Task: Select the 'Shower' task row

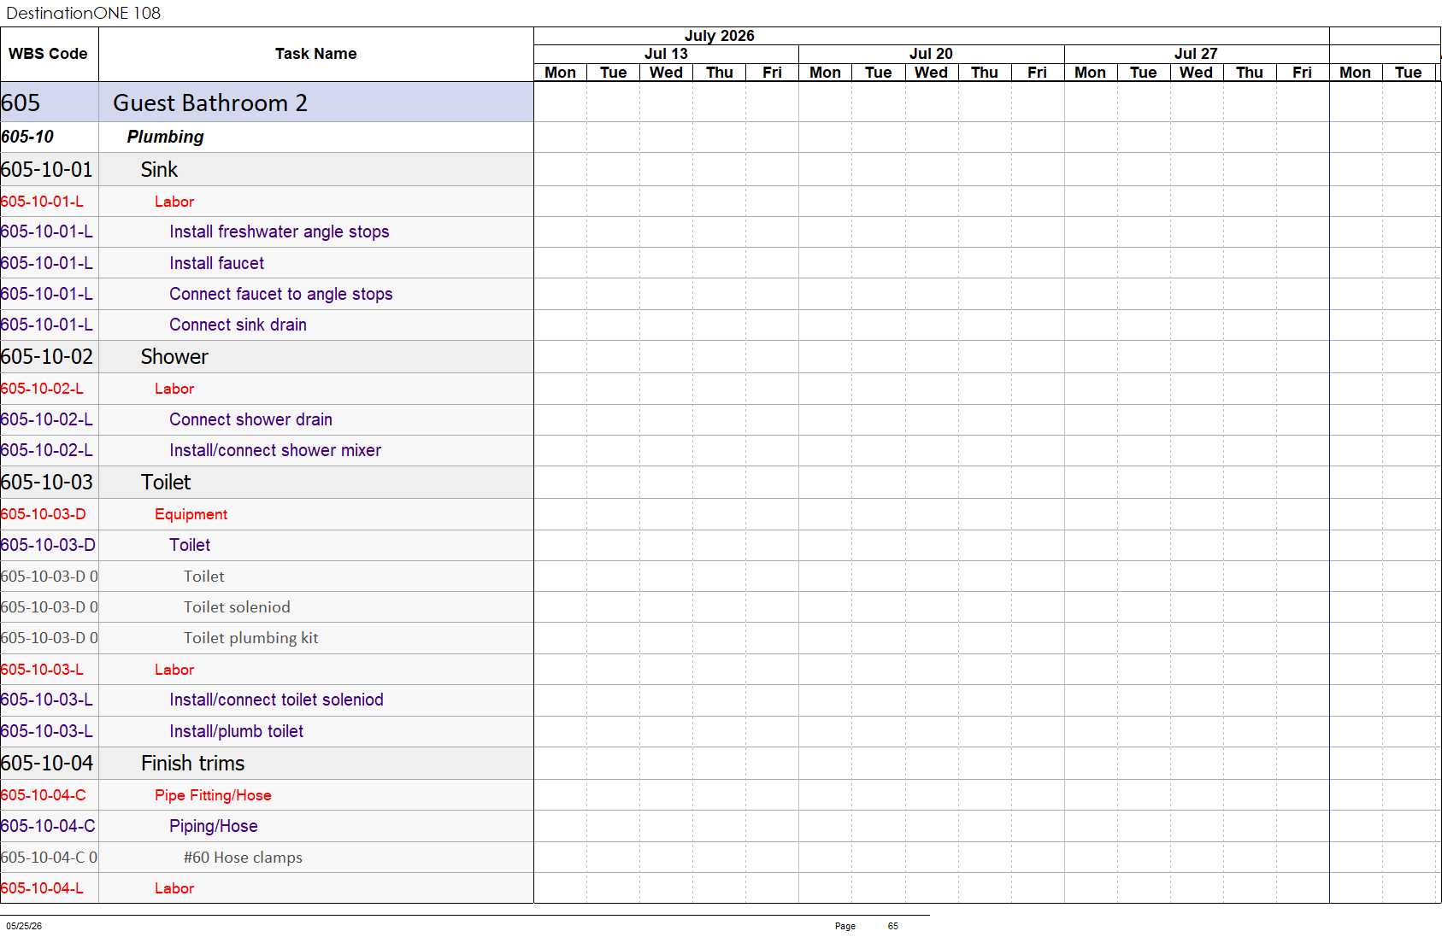Action: coord(267,356)
